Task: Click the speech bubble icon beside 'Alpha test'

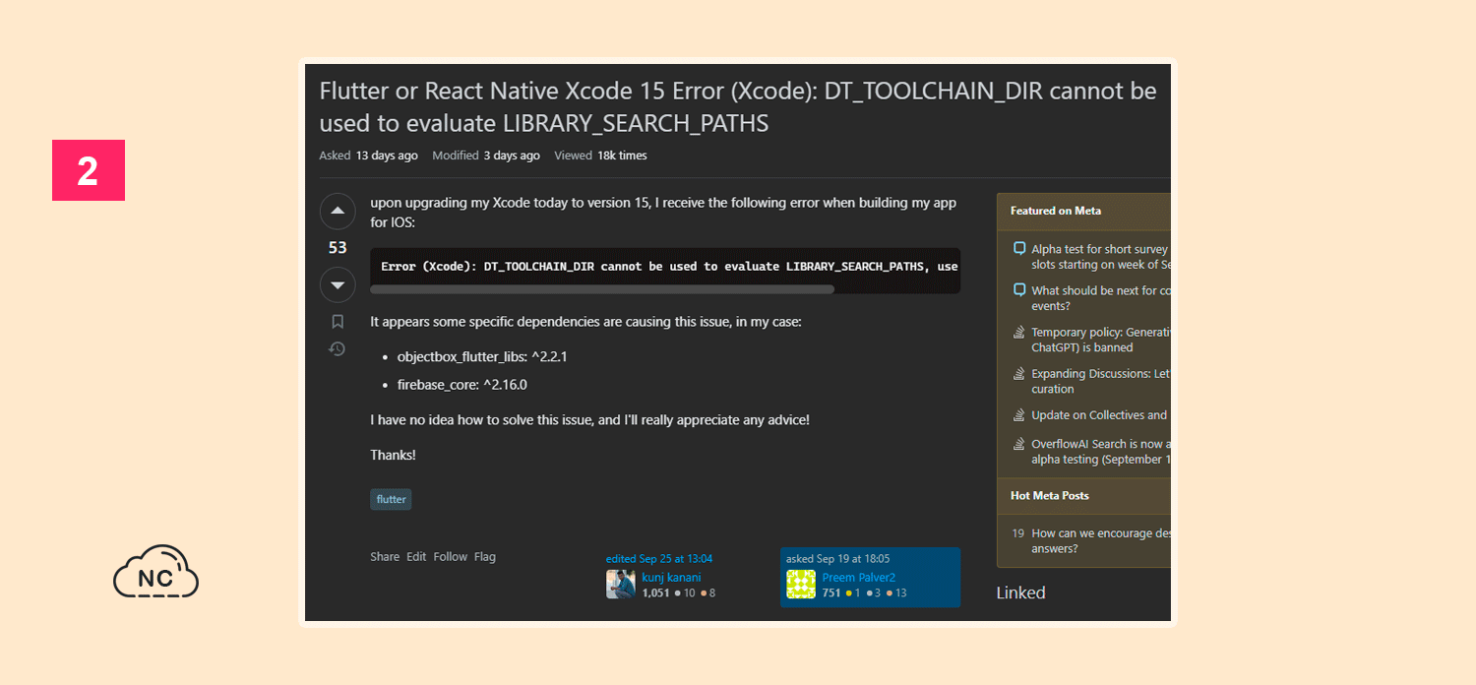Action: click(x=1019, y=249)
